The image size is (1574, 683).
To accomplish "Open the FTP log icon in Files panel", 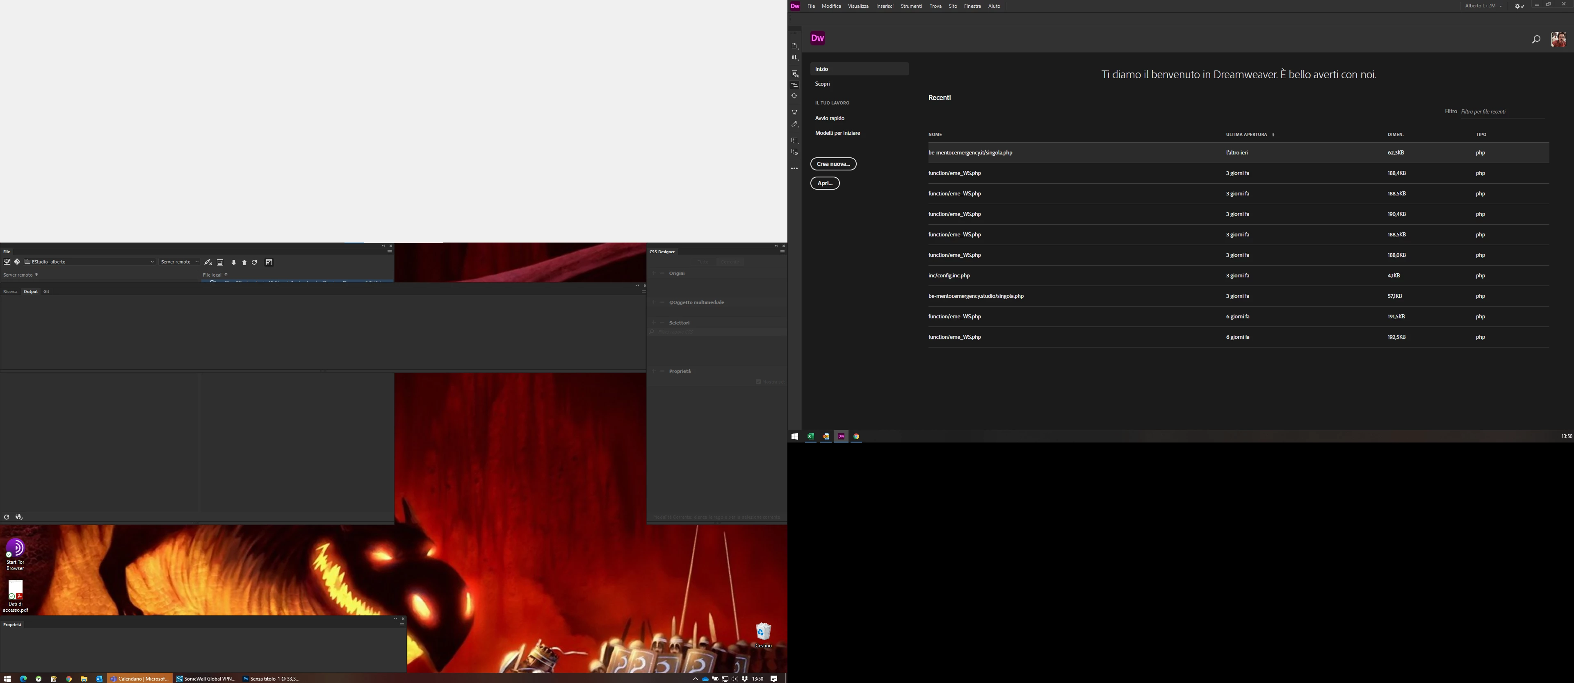I will (220, 263).
